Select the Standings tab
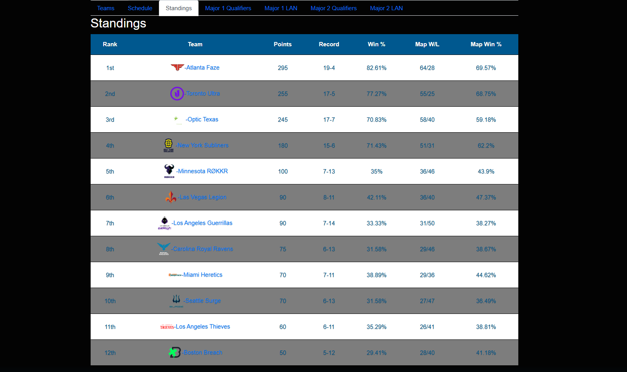 click(x=179, y=8)
